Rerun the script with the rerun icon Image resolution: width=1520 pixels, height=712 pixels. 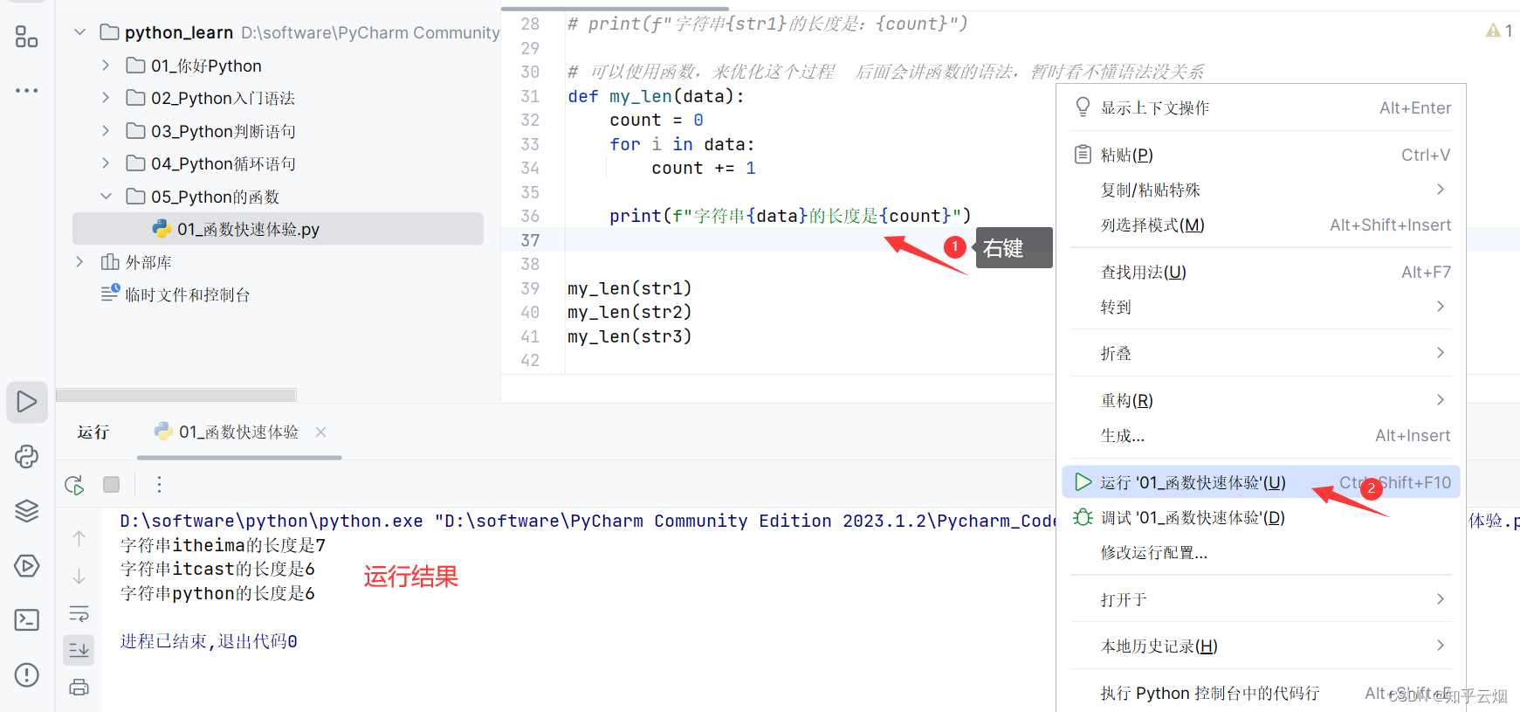tap(74, 485)
